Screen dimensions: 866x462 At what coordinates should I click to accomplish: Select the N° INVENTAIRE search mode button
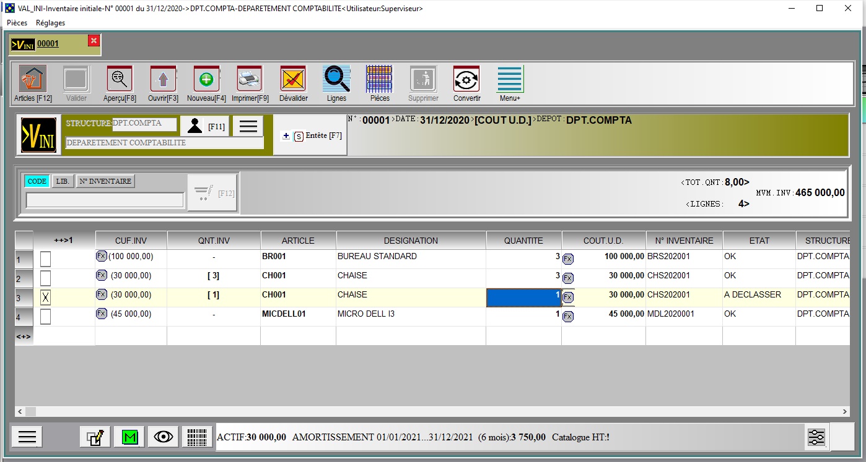[x=105, y=181]
